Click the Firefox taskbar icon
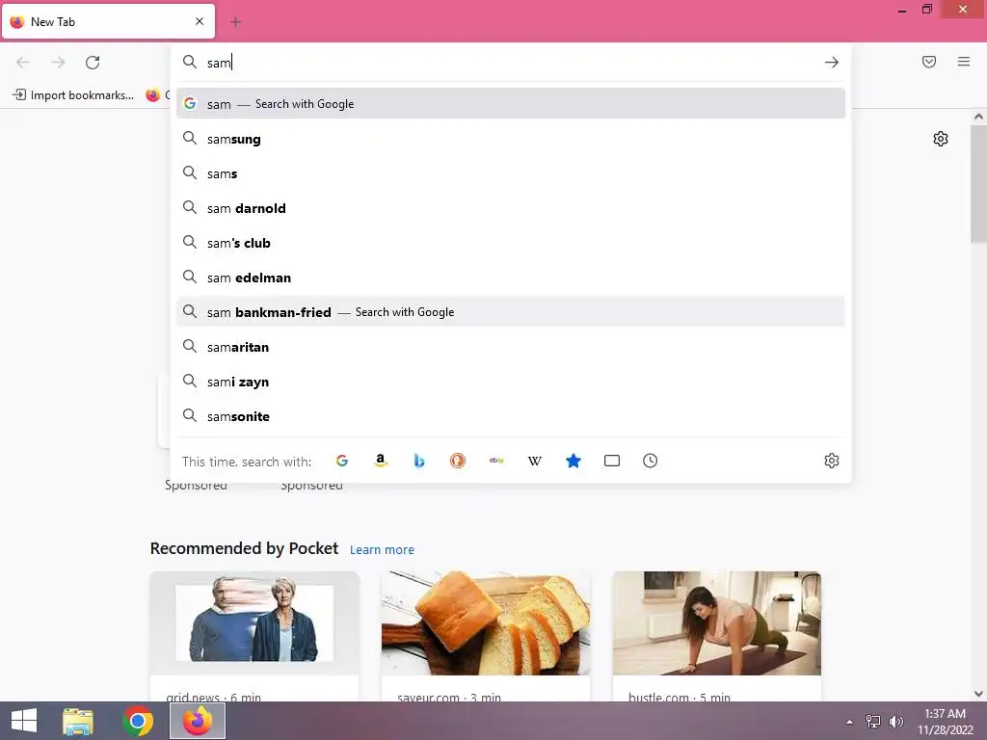This screenshot has width=987, height=740. click(198, 721)
